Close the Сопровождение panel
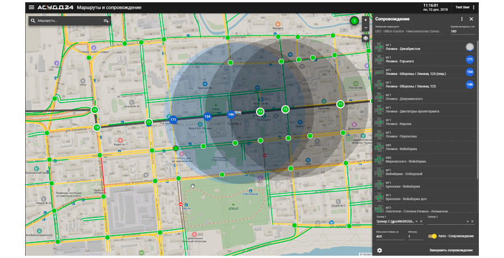Image resolution: width=504 pixels, height=258 pixels. (471, 19)
